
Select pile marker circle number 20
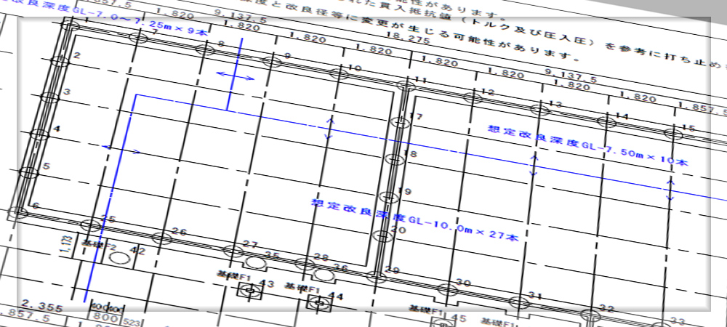click(x=383, y=237)
